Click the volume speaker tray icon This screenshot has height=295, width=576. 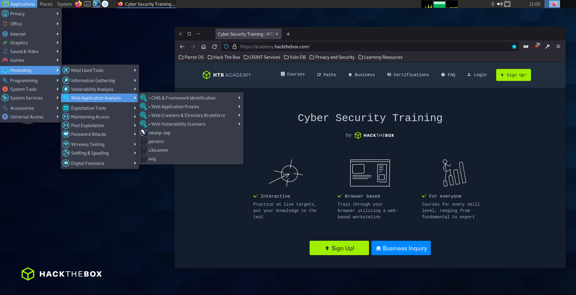500,4
